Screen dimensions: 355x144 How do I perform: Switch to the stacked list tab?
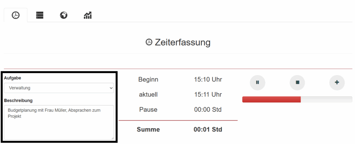pyautogui.click(x=40, y=15)
